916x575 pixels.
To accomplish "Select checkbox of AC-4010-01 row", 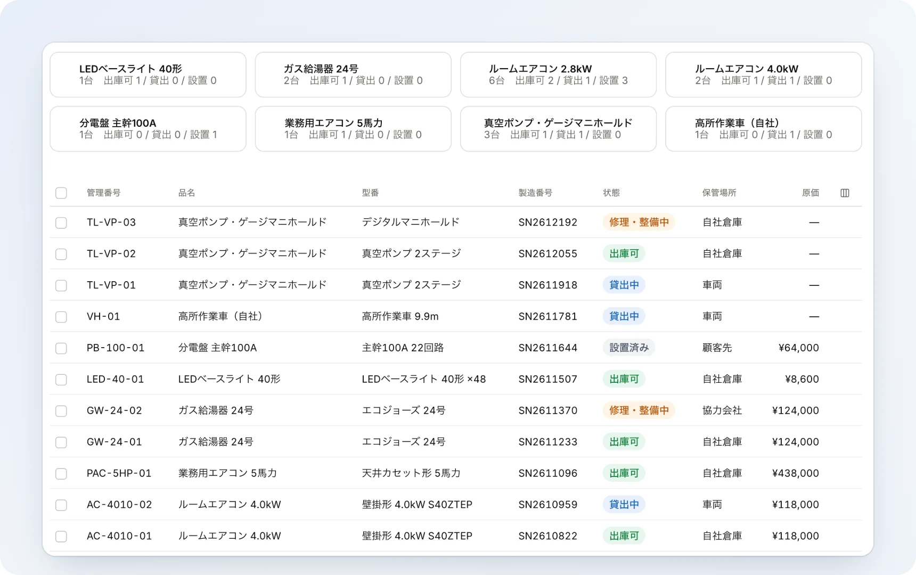I will [x=61, y=536].
